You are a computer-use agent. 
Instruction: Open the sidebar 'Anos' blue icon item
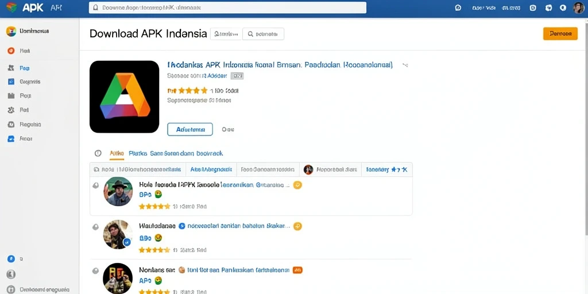click(x=20, y=138)
